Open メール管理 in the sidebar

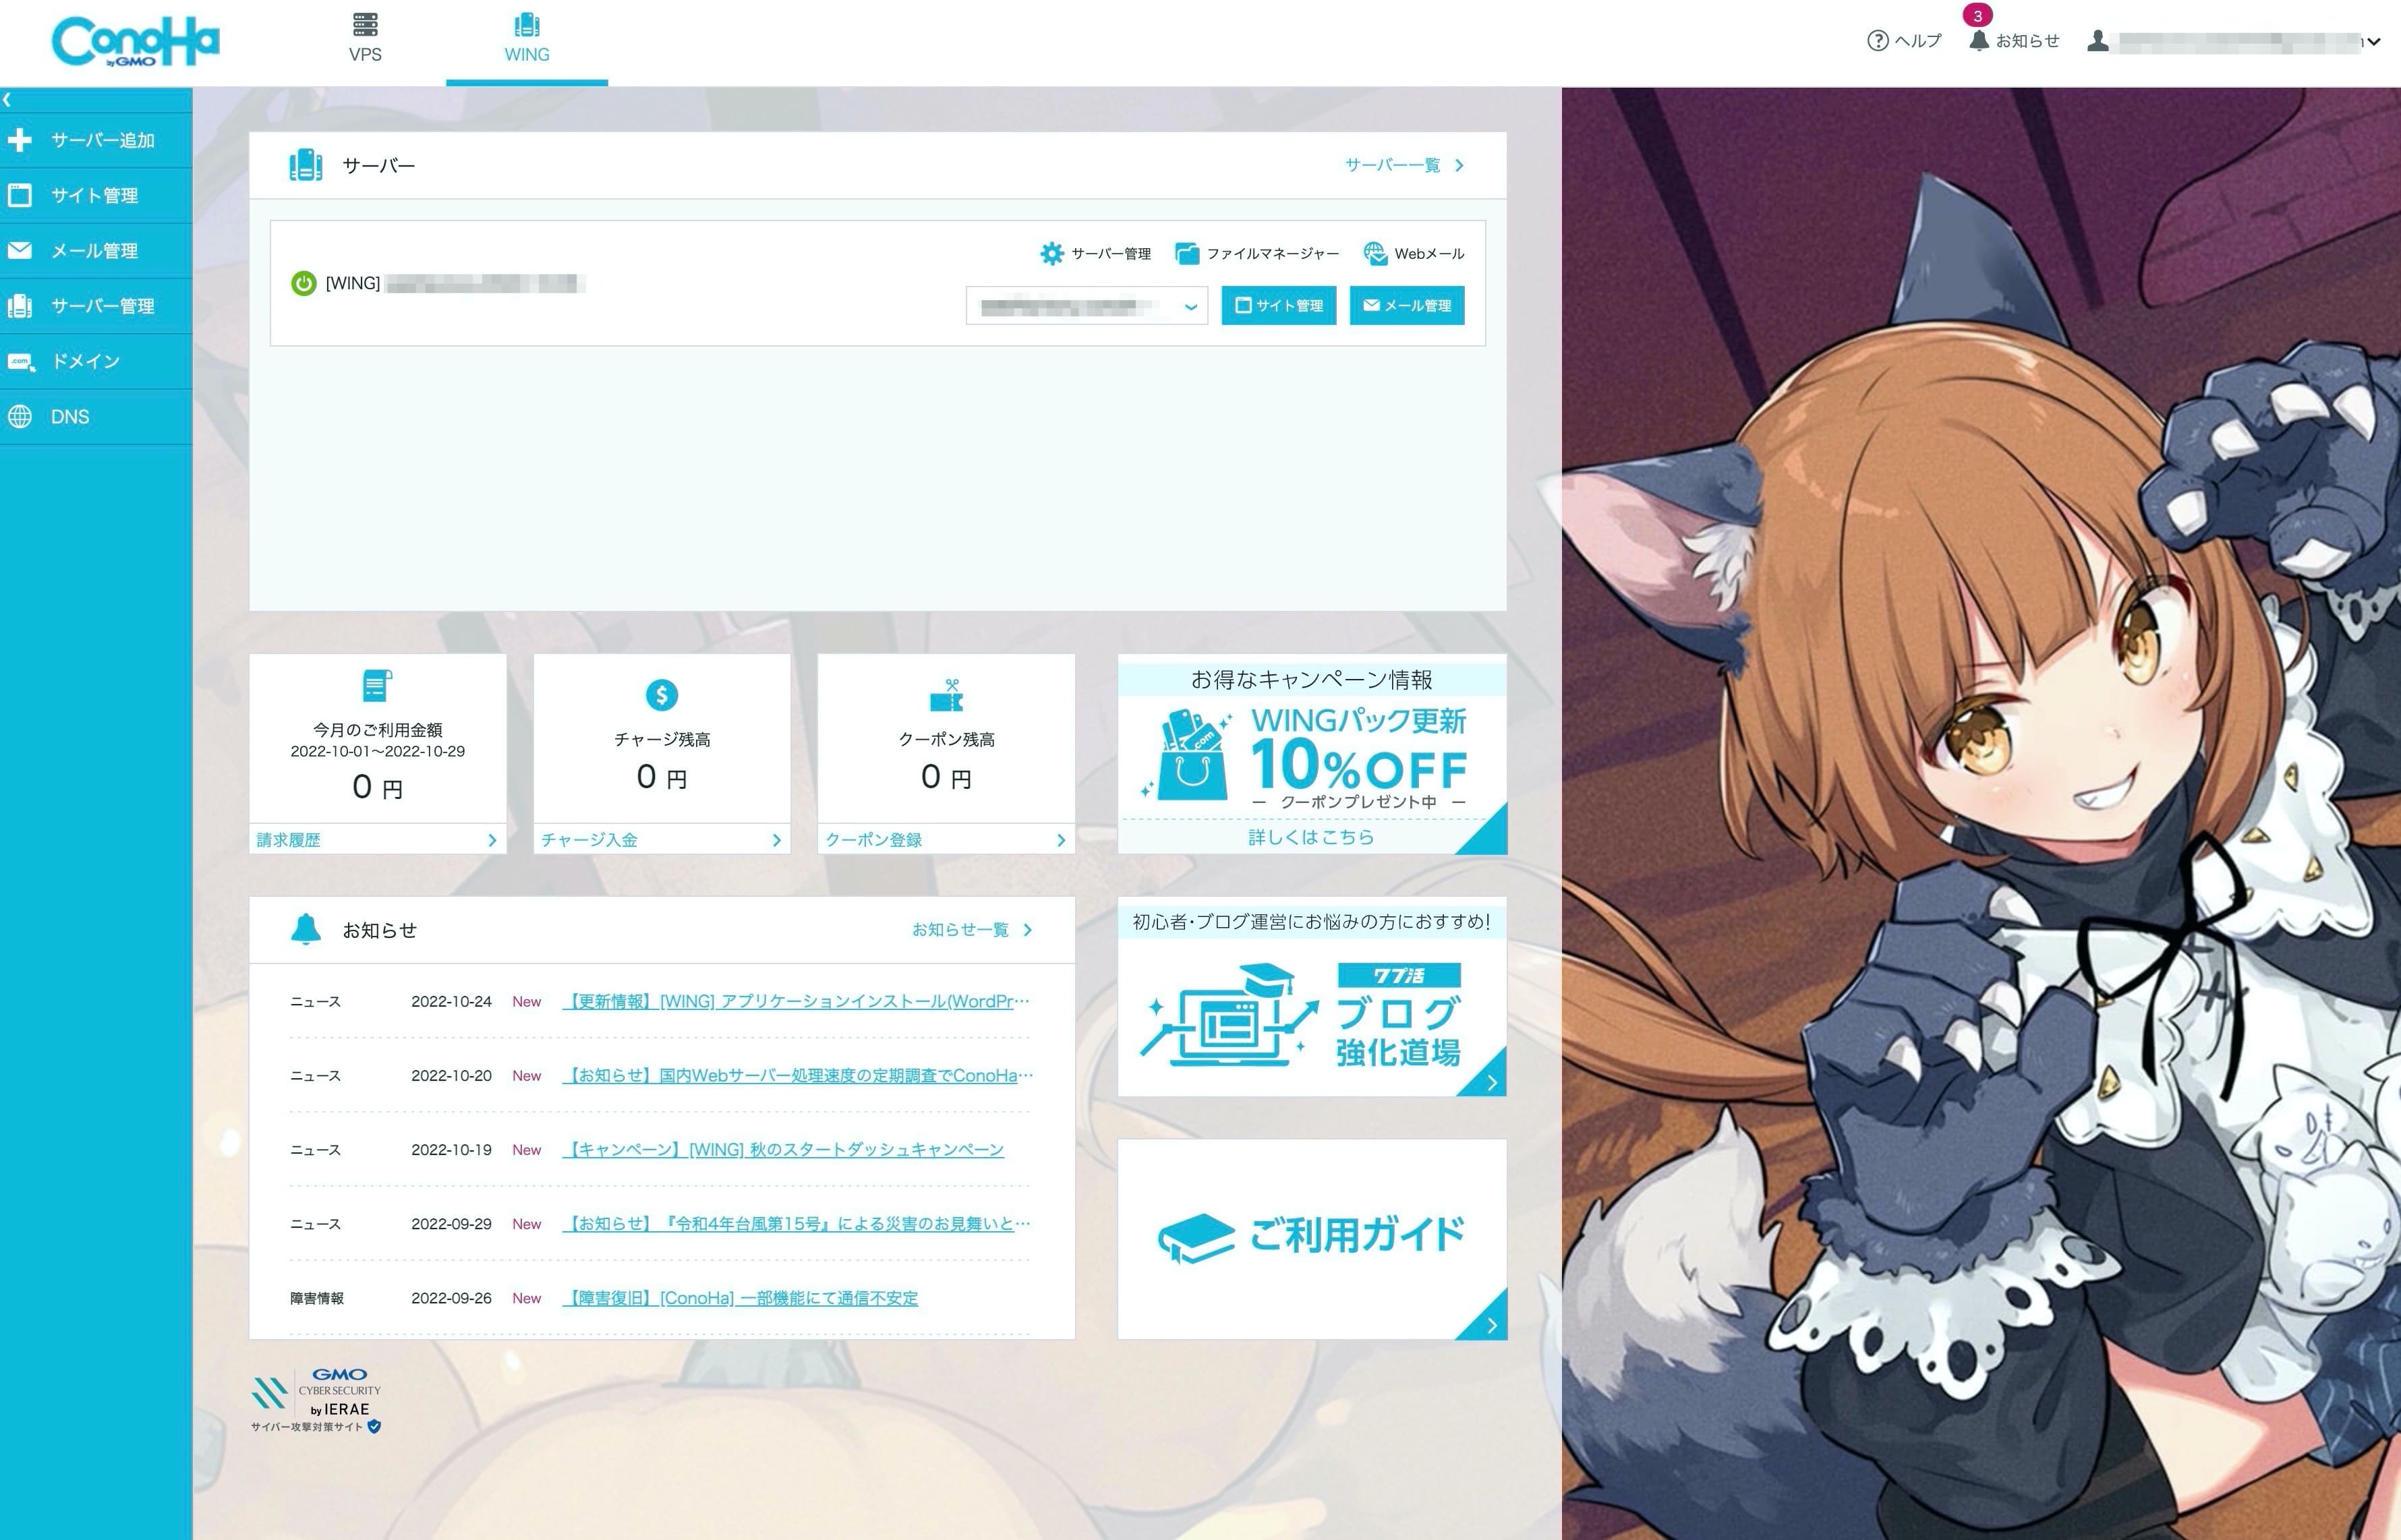point(96,251)
